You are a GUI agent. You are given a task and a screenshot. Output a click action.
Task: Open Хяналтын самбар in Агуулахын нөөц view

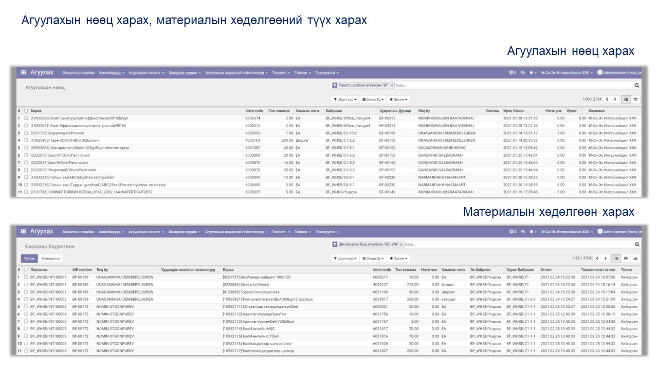coord(79,73)
